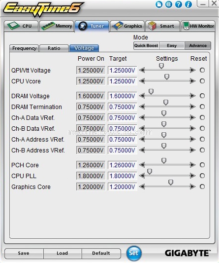Viewport: 219px width, 263px height.
Task: Open the Graphics tab
Action: point(127,26)
